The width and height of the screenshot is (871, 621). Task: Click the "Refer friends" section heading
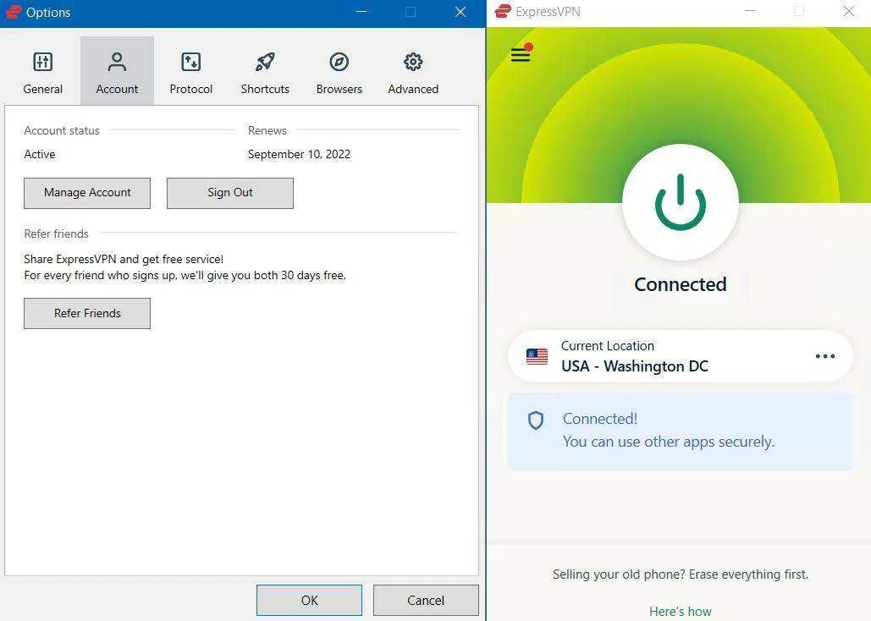click(56, 234)
